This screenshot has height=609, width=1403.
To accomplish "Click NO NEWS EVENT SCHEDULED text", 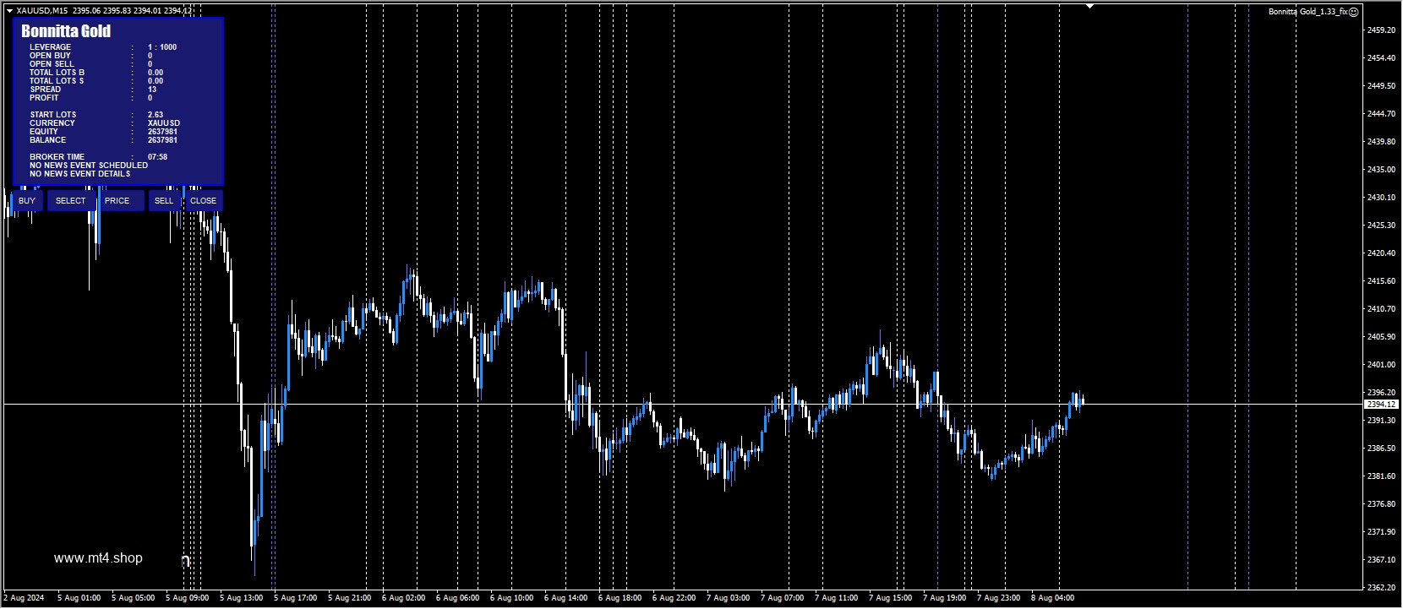I will 89,166.
